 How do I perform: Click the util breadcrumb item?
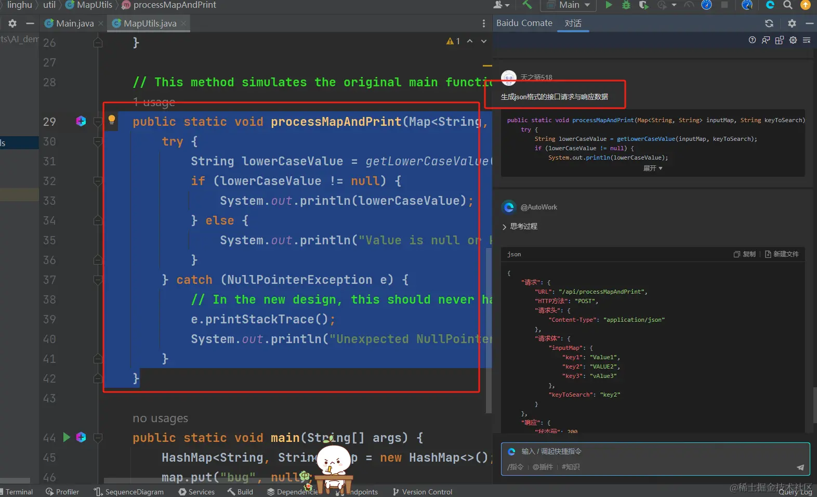49,5
